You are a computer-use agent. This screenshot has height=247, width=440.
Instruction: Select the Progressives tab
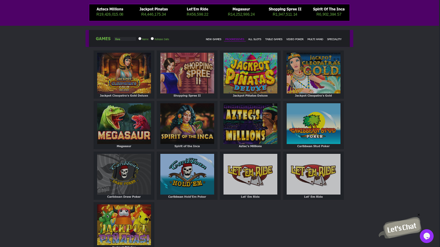click(x=235, y=39)
